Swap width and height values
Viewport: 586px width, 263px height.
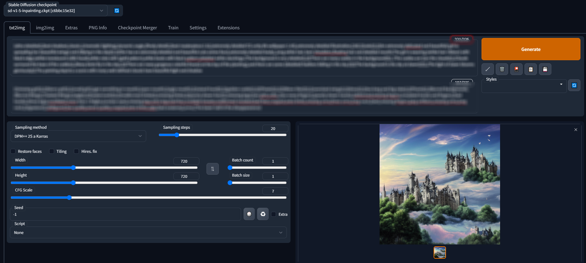click(x=213, y=169)
